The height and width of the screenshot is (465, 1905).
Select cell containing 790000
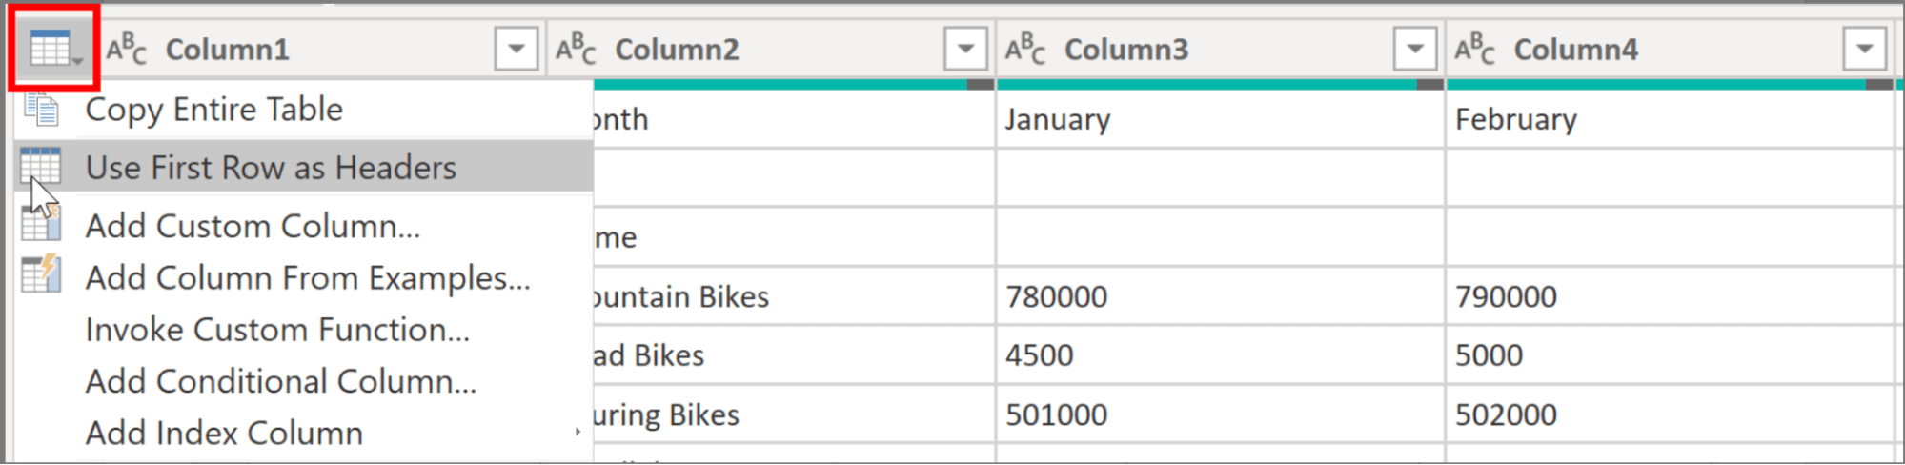[x=1671, y=296]
